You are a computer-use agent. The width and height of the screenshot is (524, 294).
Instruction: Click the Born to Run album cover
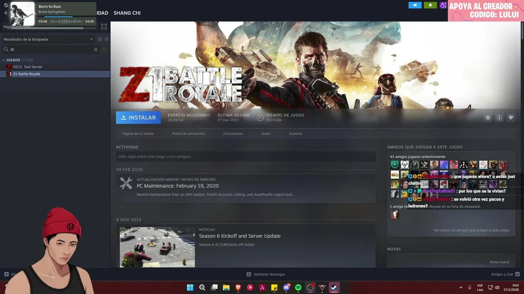coord(22,14)
